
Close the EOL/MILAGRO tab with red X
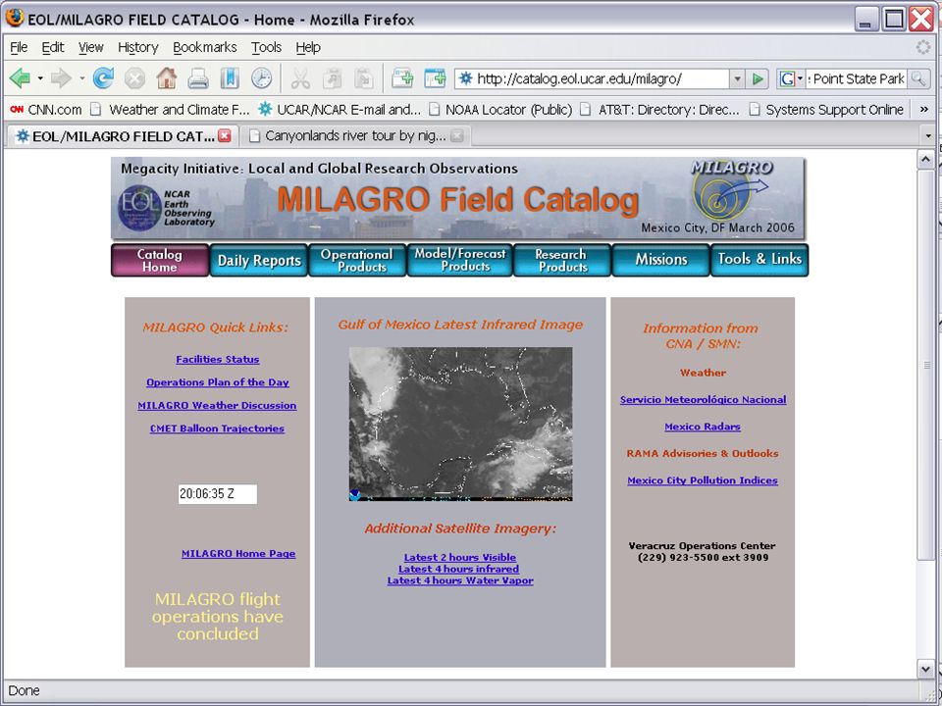click(225, 136)
